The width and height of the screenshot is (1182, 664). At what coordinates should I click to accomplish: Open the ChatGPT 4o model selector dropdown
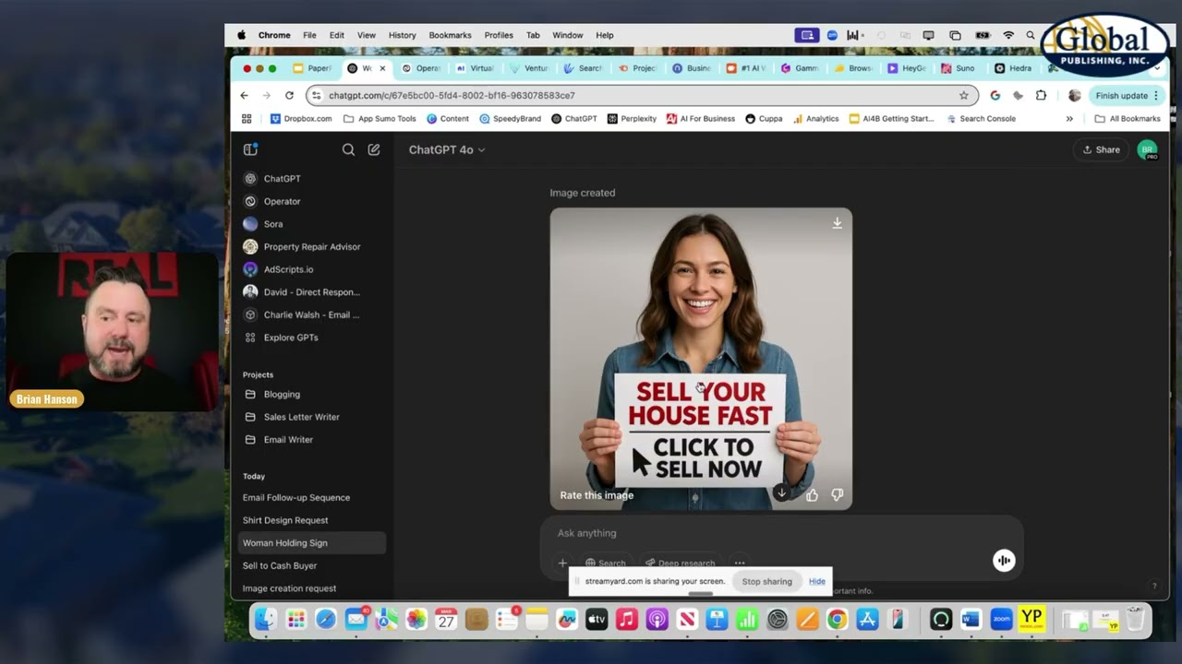[x=447, y=149]
